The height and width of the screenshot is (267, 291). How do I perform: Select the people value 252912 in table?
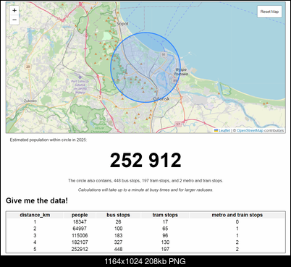tap(80, 249)
